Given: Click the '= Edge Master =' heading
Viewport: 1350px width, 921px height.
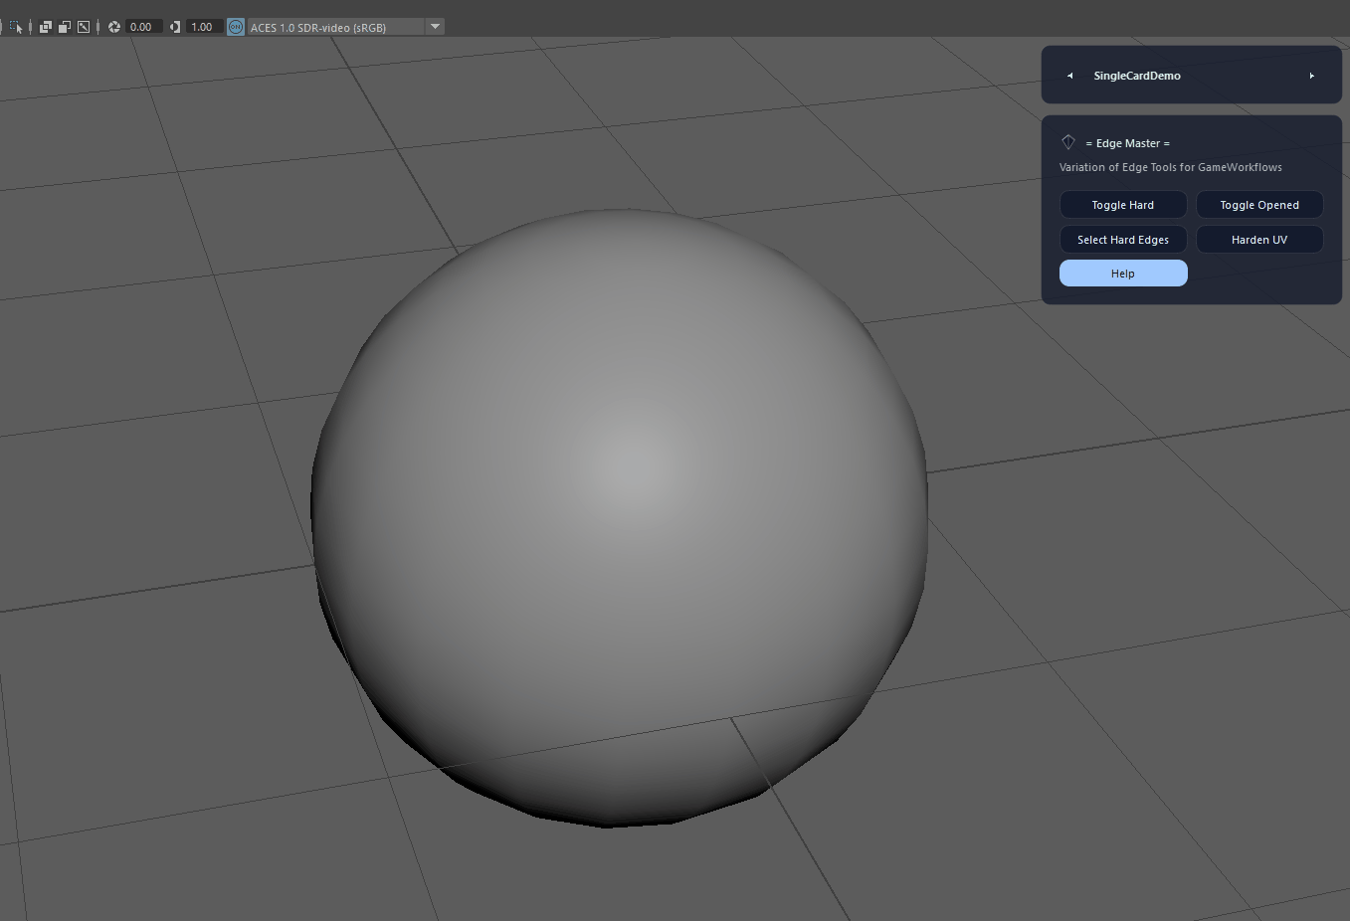Looking at the screenshot, I should [1128, 143].
